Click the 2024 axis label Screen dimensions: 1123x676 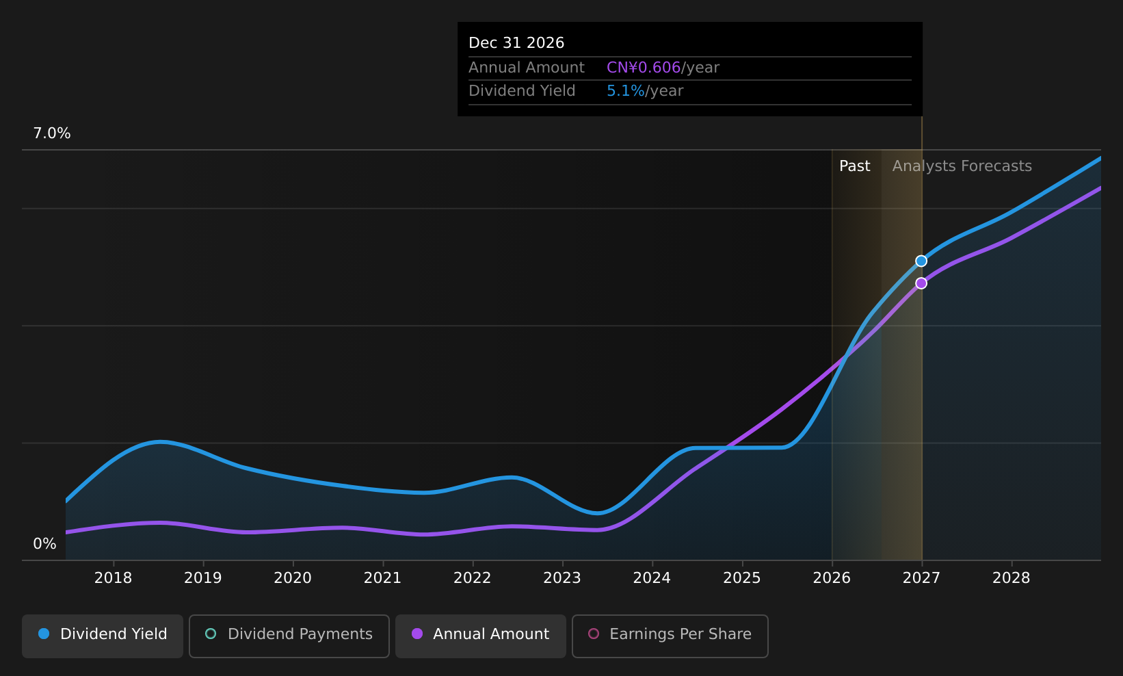click(x=652, y=578)
